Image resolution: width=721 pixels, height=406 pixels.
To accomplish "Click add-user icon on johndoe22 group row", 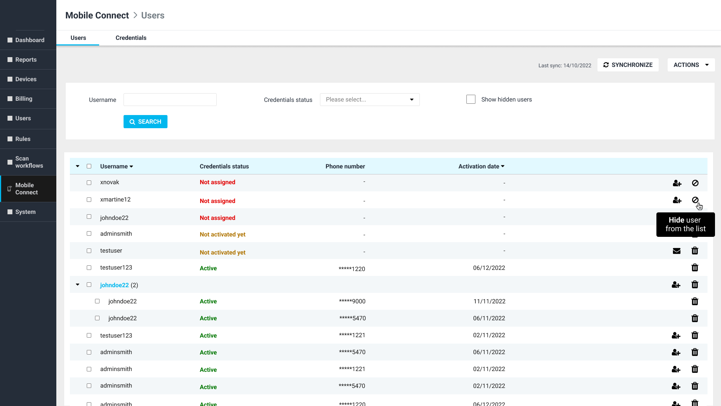I will (676, 285).
